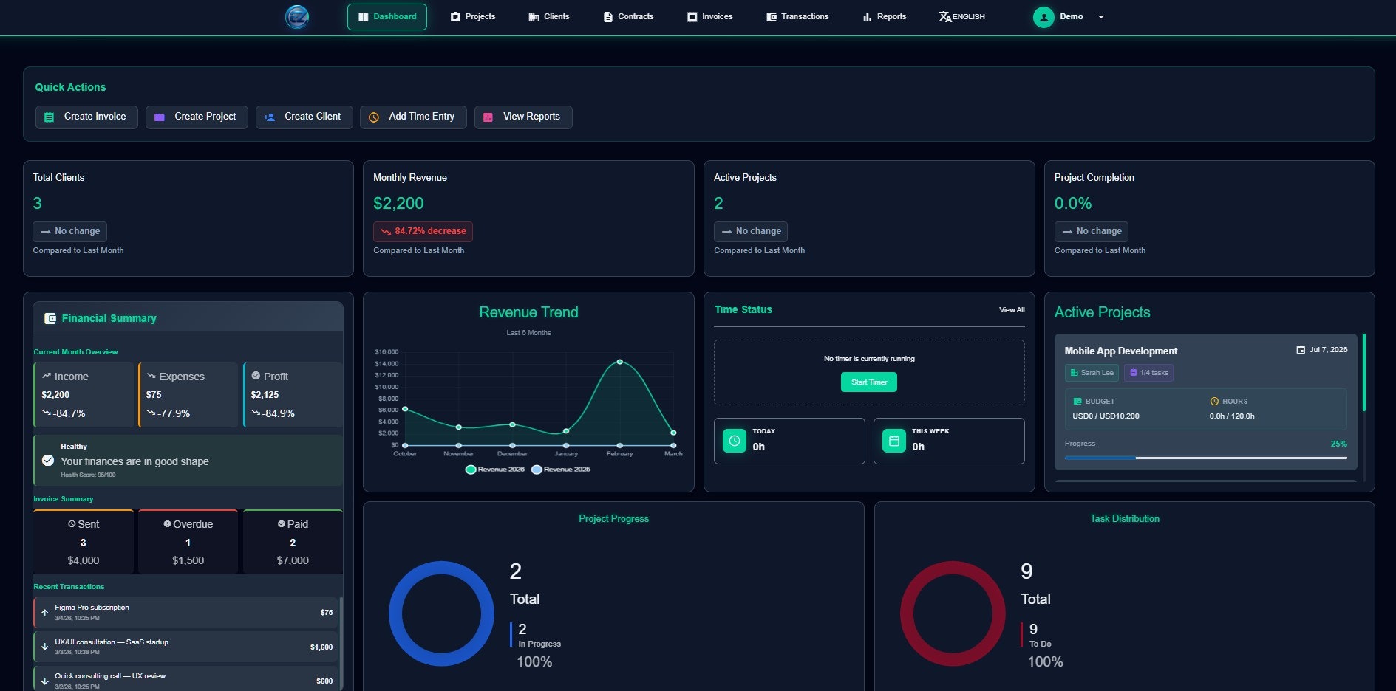Click the translate icon beside ENGLISH
1396x691 pixels.
[x=944, y=16]
